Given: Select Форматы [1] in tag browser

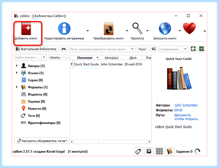Looking at the screenshot, I should click(38, 87).
